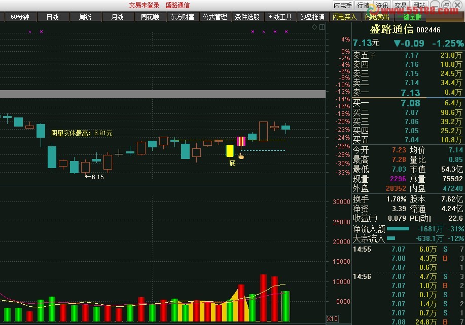Click the 市值 value 54.3亿
The image size is (465, 325).
452,169
